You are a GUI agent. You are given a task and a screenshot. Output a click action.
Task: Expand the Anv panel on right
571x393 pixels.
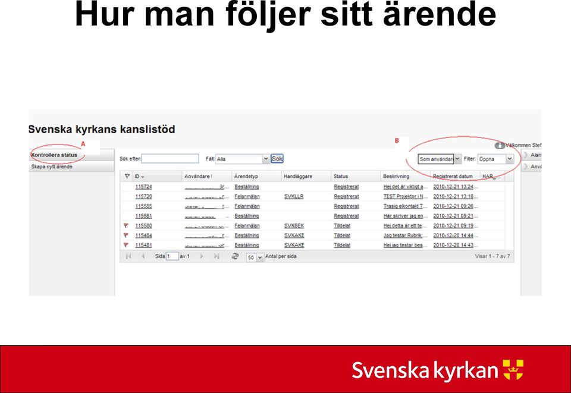point(532,166)
